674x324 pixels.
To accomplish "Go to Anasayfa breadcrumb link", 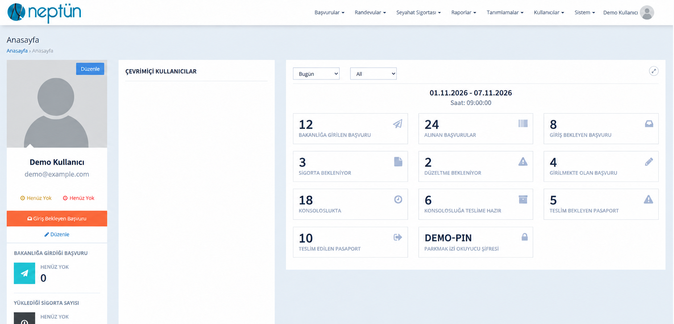I will click(x=17, y=51).
